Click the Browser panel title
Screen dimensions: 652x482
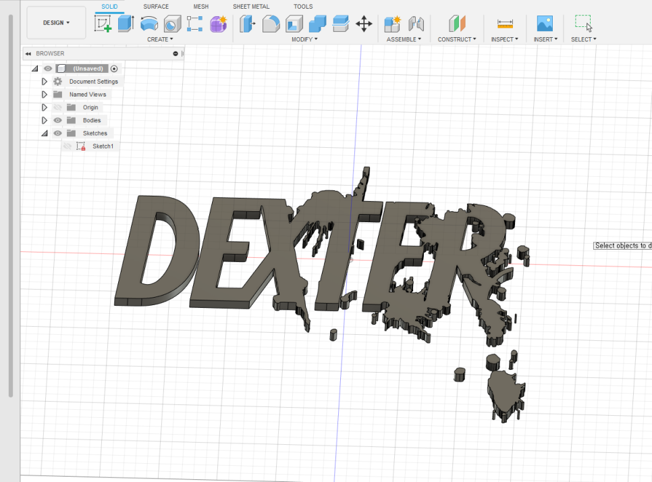click(50, 53)
